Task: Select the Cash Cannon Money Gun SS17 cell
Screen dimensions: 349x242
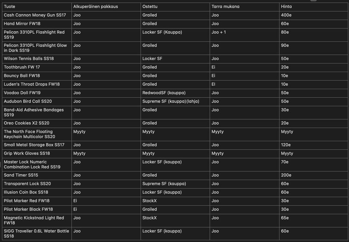Action: (x=35, y=15)
